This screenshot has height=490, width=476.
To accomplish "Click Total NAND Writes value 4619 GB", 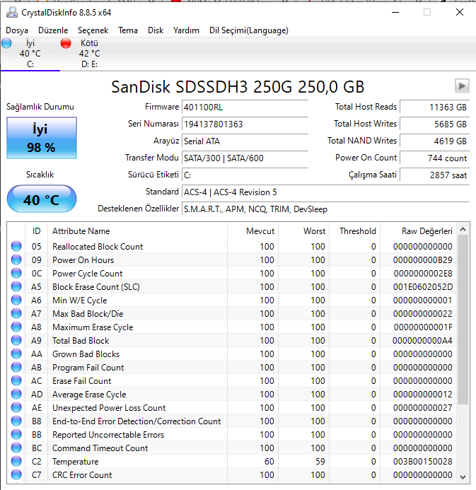I will click(x=435, y=141).
